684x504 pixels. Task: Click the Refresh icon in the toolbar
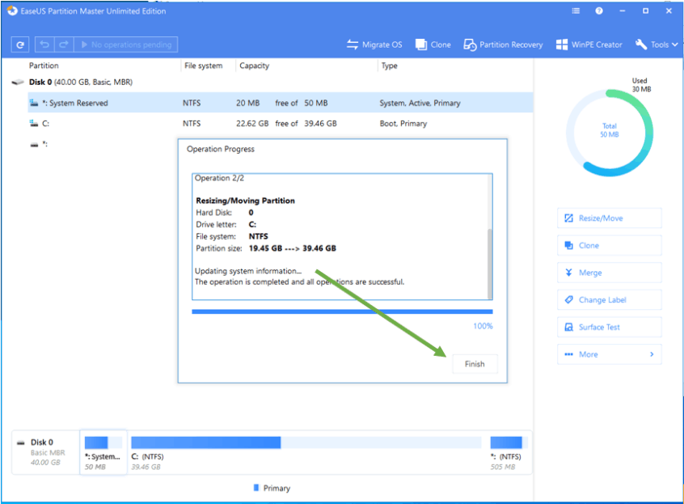pos(19,44)
